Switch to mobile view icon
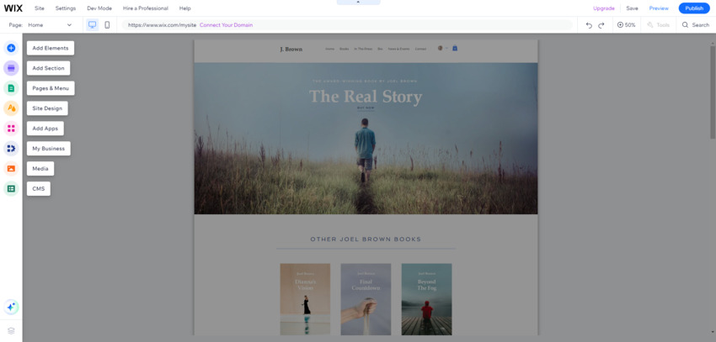 pos(107,25)
